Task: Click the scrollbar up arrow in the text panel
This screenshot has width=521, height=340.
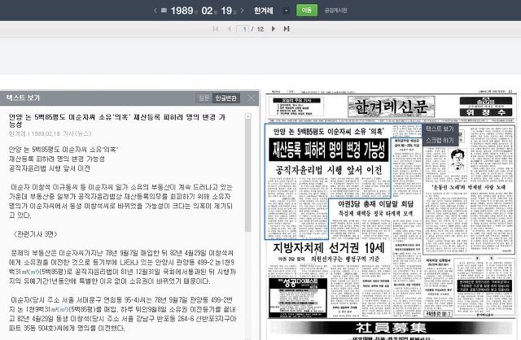Action: 247,116
